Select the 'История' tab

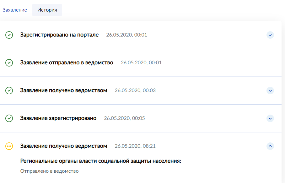pos(46,10)
